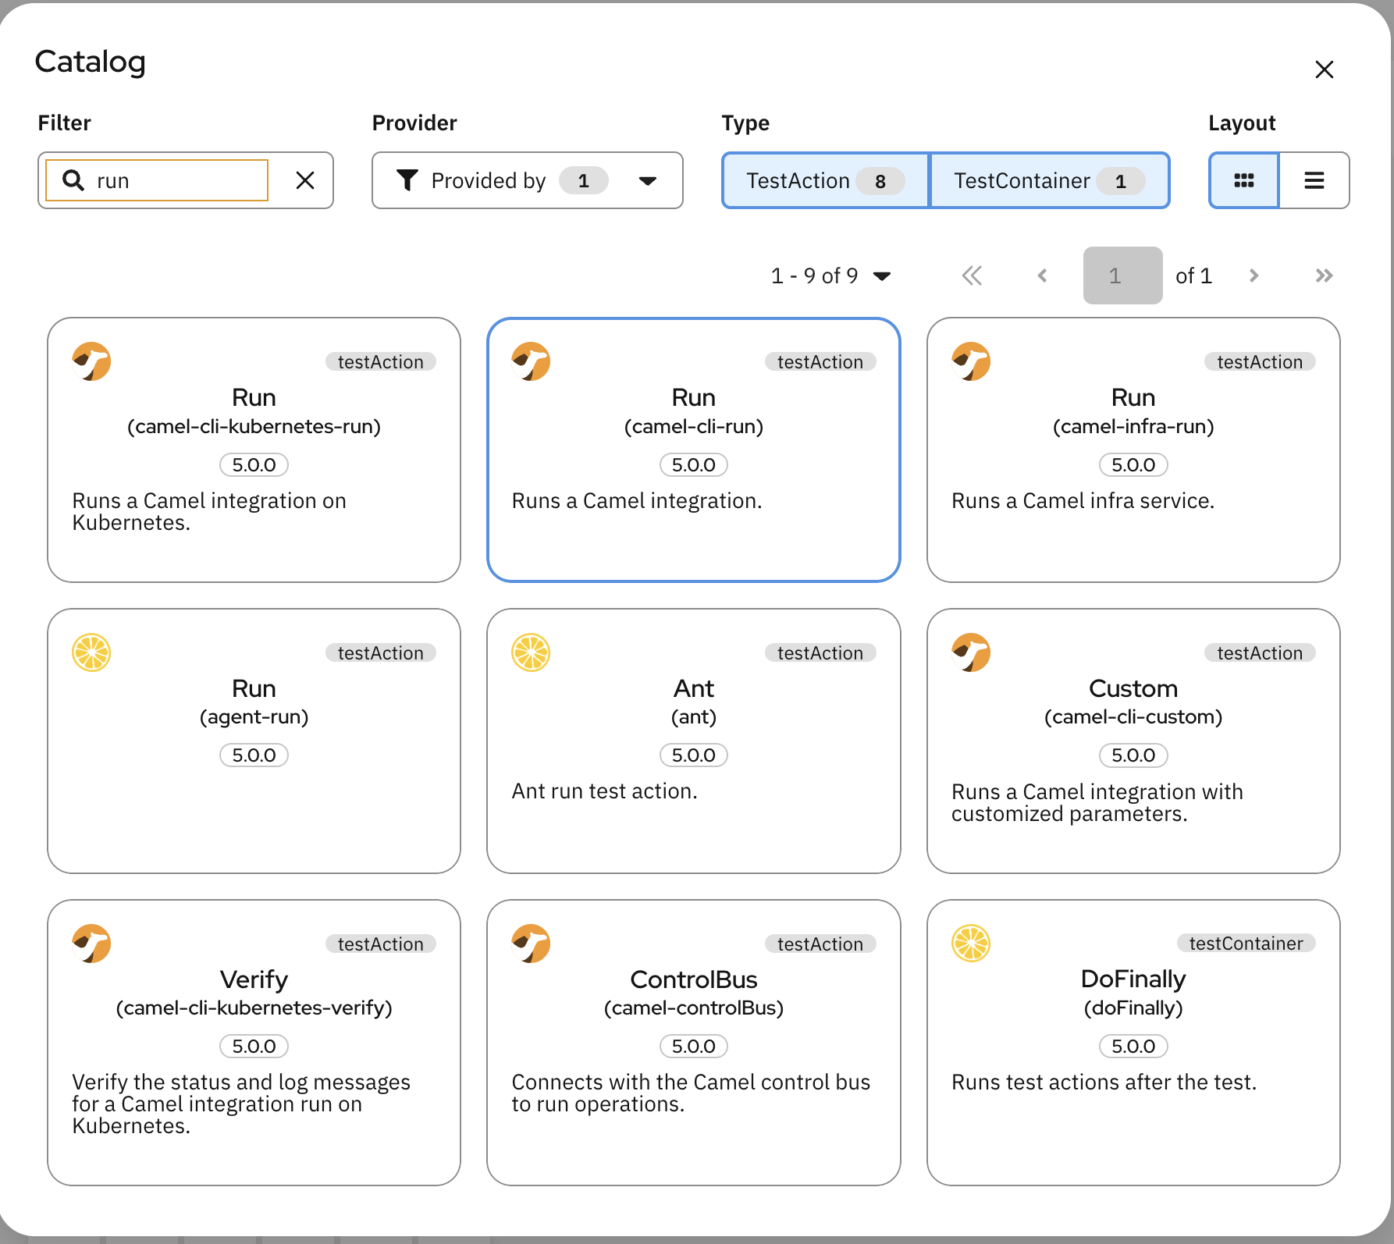Expand the 1 - 9 of 9 per-page menu
The height and width of the screenshot is (1244, 1394).
(x=830, y=275)
